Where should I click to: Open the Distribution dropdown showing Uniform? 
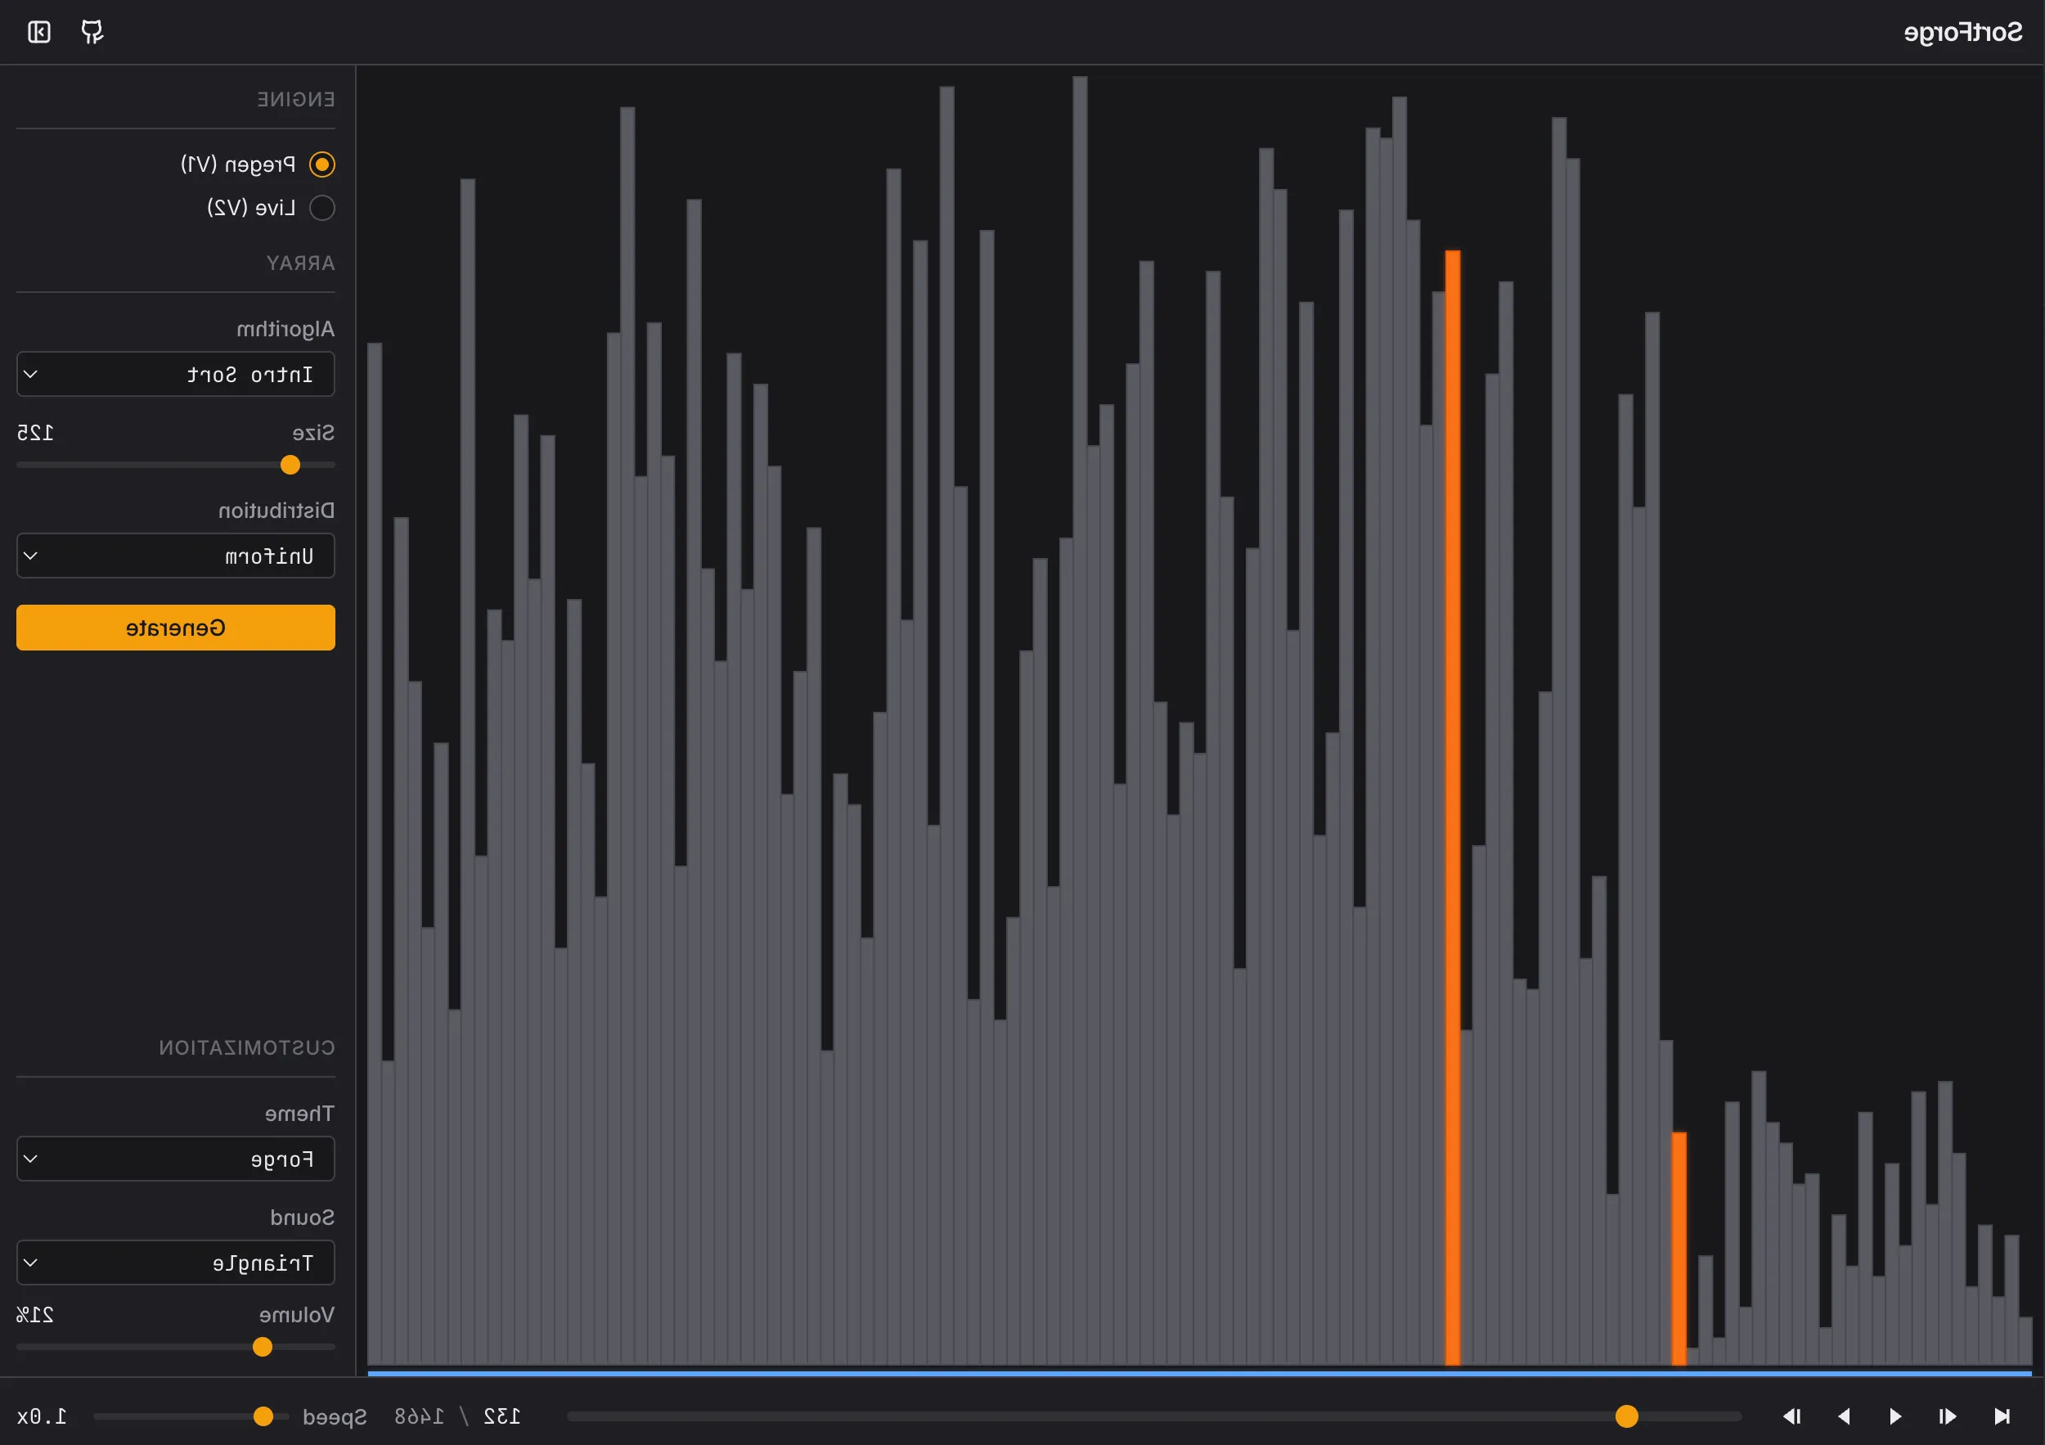[x=176, y=556]
